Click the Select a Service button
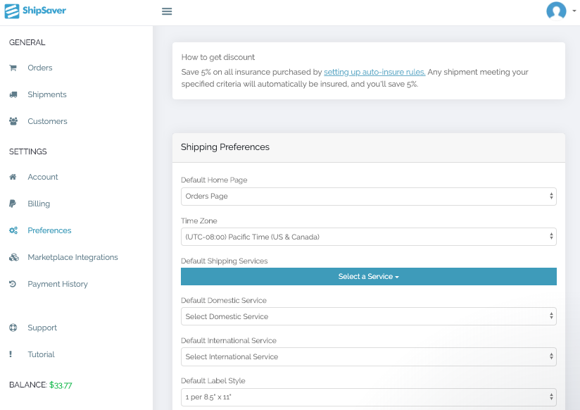The width and height of the screenshot is (580, 410). click(x=368, y=277)
